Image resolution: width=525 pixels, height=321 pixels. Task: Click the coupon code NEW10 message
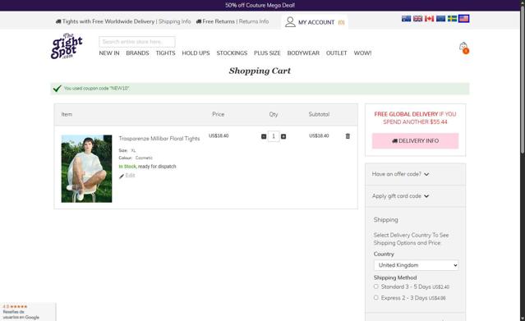point(96,89)
